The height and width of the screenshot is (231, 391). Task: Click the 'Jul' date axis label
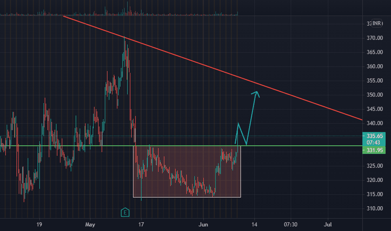click(x=328, y=225)
